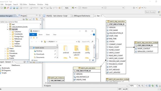Click the red disconnect icon in toolbar
This screenshot has width=161, height=91.
(x=8, y=8)
